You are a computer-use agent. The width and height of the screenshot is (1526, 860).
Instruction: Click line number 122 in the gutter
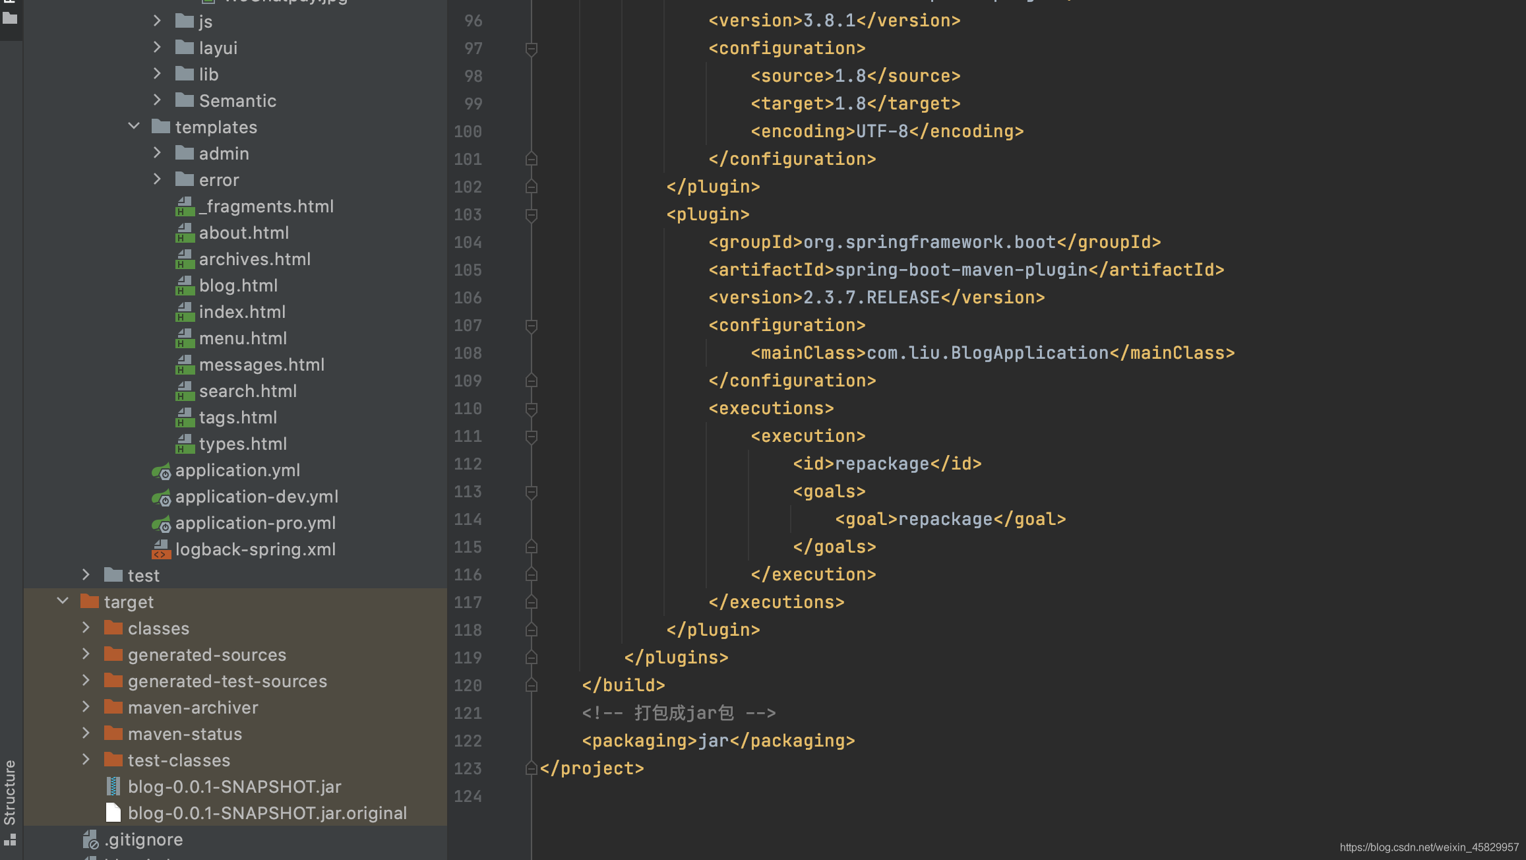(x=468, y=741)
